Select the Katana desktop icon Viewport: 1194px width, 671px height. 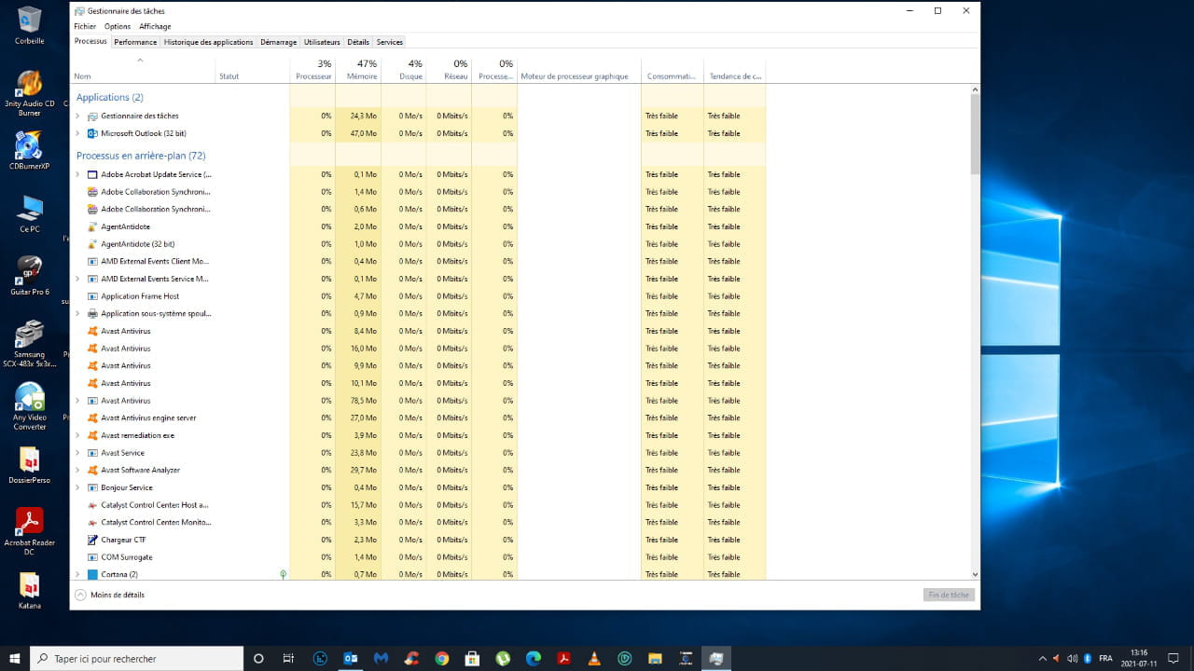29,590
